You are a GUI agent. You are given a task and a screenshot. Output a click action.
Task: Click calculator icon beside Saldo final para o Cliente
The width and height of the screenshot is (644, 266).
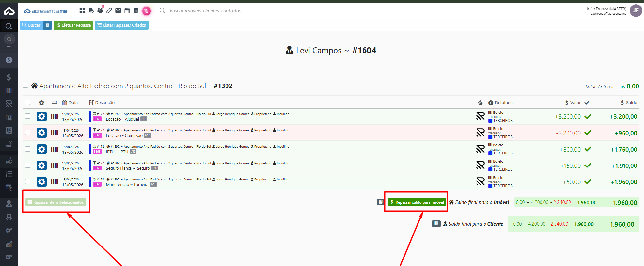[x=436, y=224]
